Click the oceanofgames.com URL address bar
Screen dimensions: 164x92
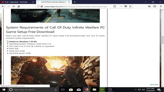tap(76, 6)
